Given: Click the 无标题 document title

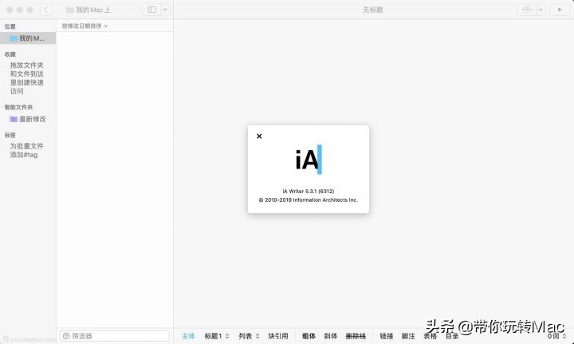Looking at the screenshot, I should [x=372, y=10].
